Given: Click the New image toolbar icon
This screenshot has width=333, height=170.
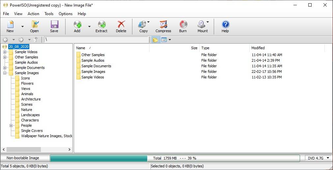Looking at the screenshot, I should 10,24.
